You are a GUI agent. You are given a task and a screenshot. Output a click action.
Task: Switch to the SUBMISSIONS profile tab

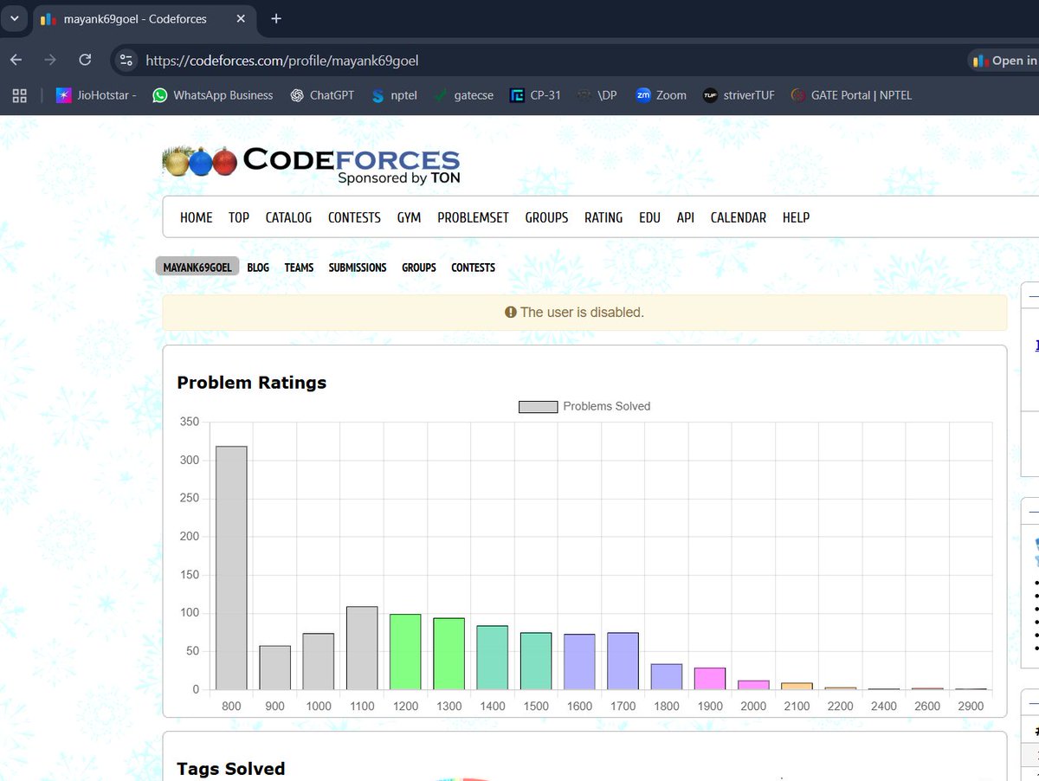click(358, 268)
